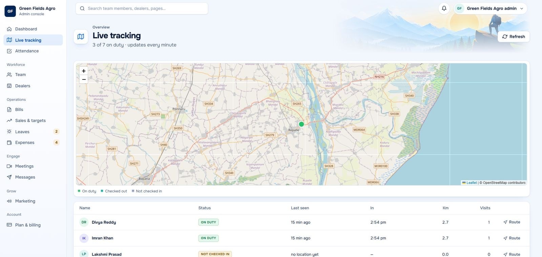Click the Dealers store icon in sidebar
The width and height of the screenshot is (542, 257).
9,86
